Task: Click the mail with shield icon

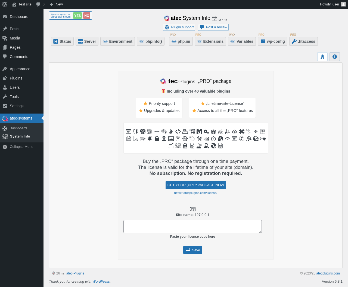Action: (x=263, y=139)
